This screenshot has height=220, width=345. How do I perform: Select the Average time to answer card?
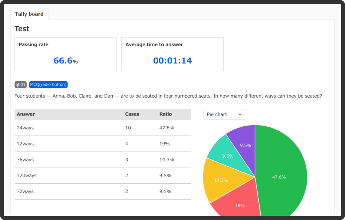[172, 54]
